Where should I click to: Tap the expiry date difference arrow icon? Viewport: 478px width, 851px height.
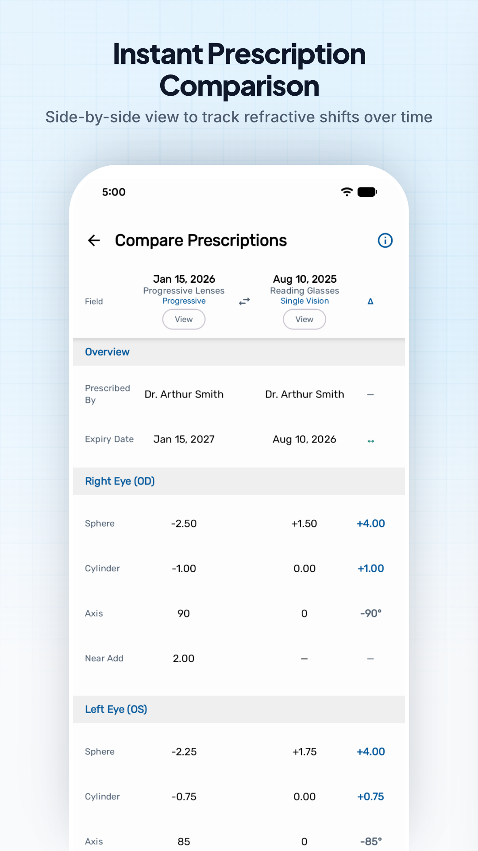371,441
